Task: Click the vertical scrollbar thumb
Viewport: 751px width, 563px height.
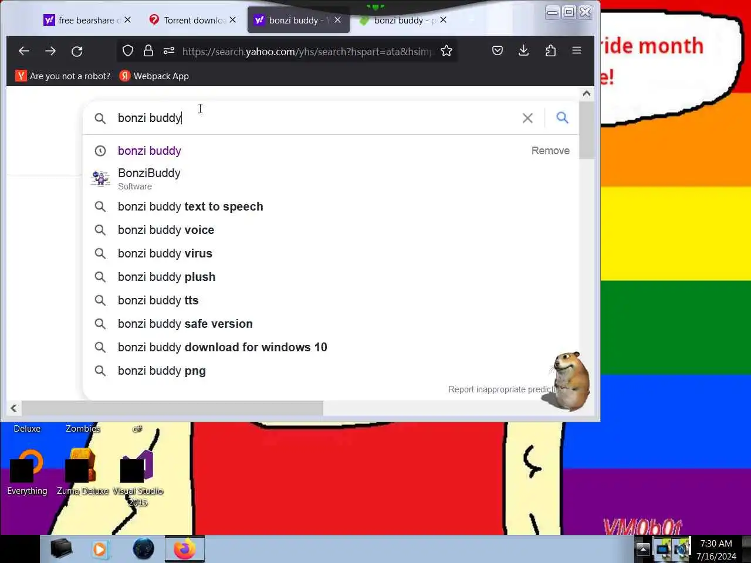Action: [586, 130]
